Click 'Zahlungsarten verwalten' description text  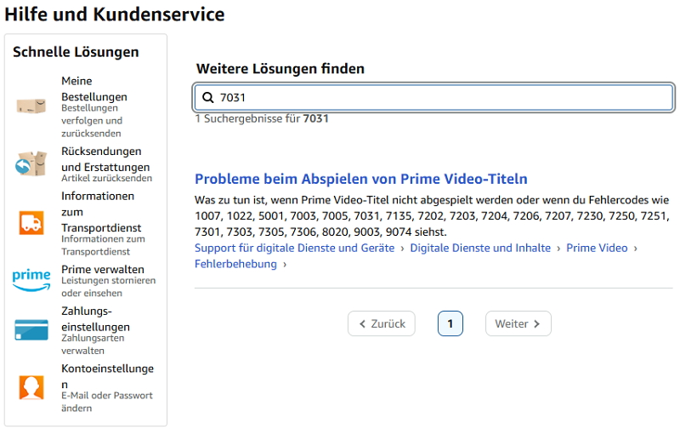(93, 344)
